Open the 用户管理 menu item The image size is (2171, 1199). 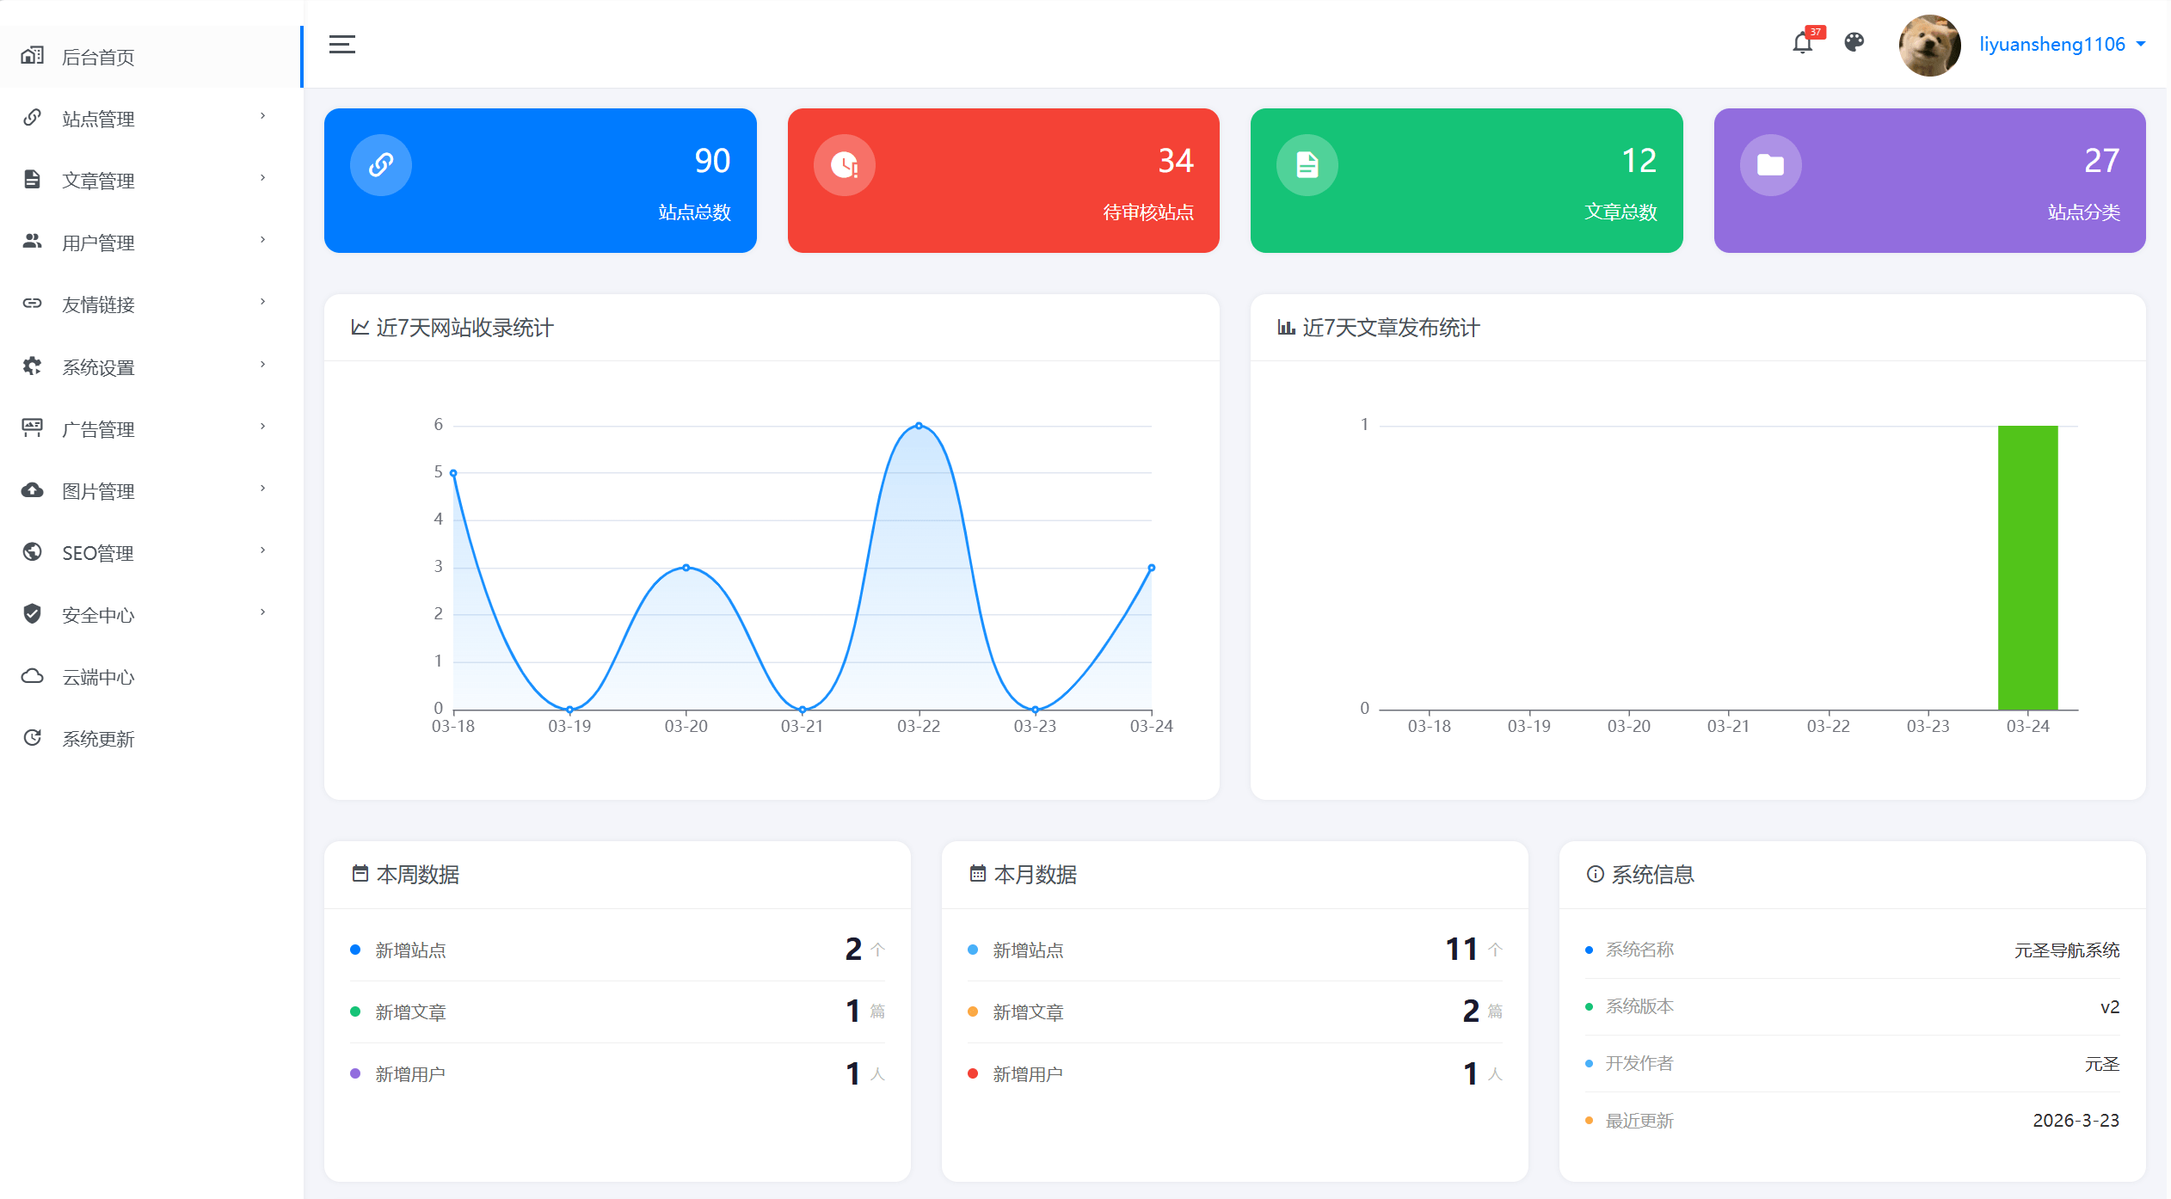click(98, 243)
